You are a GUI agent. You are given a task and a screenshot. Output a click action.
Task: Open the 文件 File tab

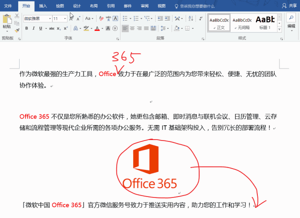[x=8, y=6]
